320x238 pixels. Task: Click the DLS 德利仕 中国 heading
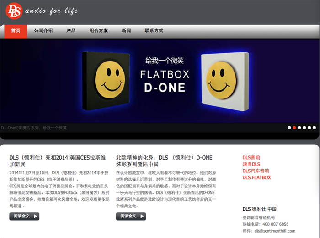(x=259, y=209)
